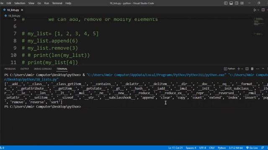268x150 pixels.
Task: Open terminal panel more actions
Action: coord(258,69)
